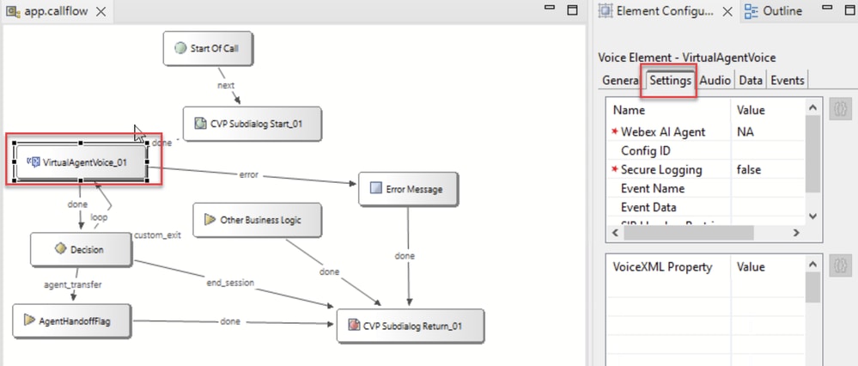
Task: Select the Other Business Logic action icon
Action: click(x=210, y=220)
